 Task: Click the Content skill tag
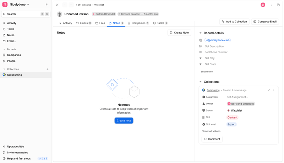[233, 117]
